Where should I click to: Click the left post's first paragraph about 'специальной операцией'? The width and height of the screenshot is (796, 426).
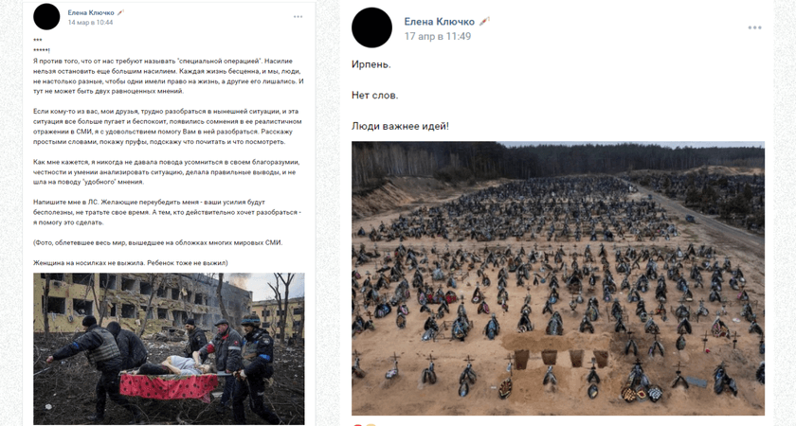169,76
